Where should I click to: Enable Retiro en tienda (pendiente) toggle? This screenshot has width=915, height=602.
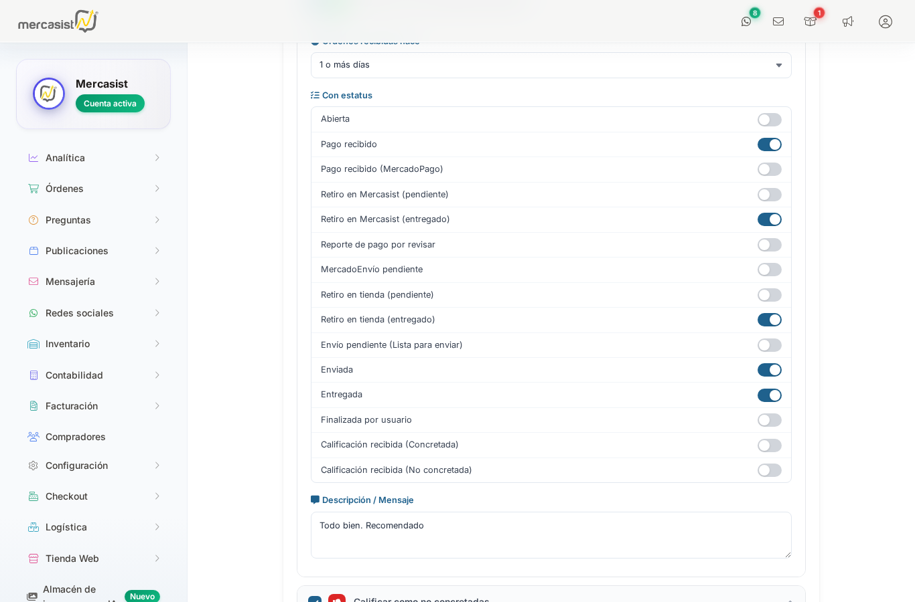770,295
